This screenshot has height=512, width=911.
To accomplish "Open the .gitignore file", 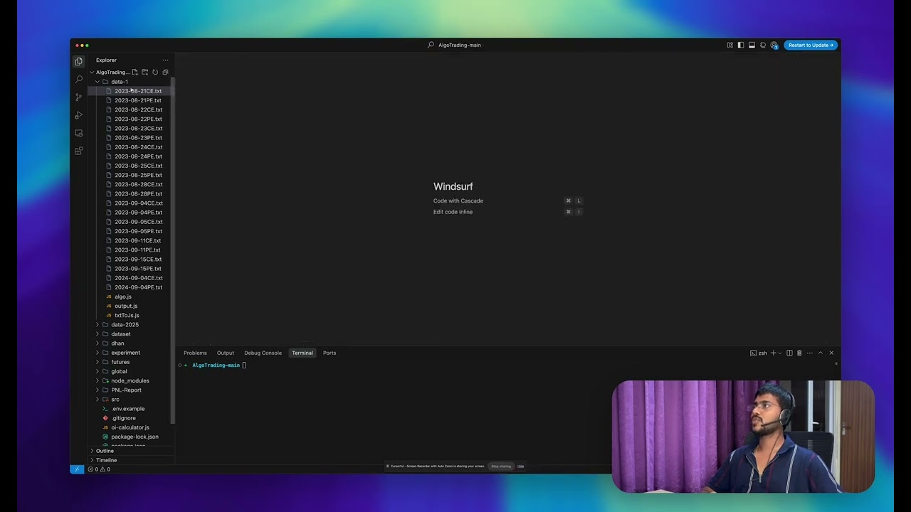I will pyautogui.click(x=123, y=418).
